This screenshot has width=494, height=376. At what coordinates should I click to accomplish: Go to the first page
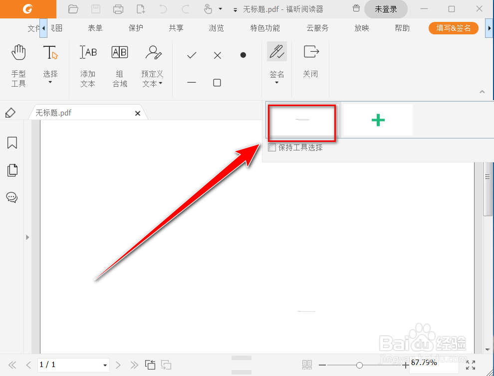(x=12, y=365)
